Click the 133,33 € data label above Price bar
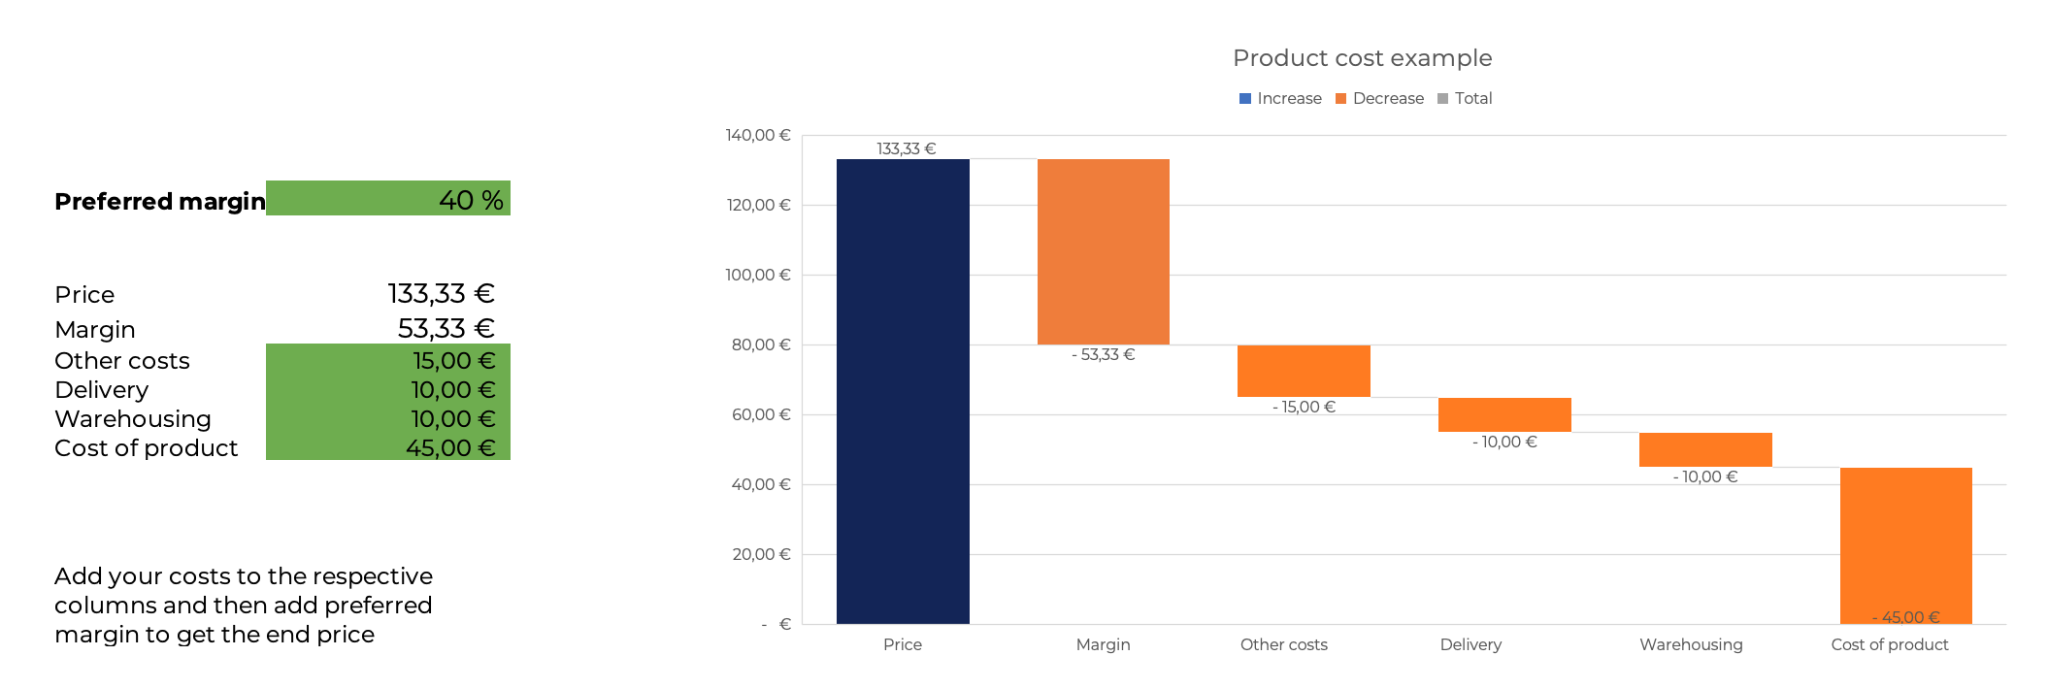Viewport: 2048px width, 689px height. (906, 148)
